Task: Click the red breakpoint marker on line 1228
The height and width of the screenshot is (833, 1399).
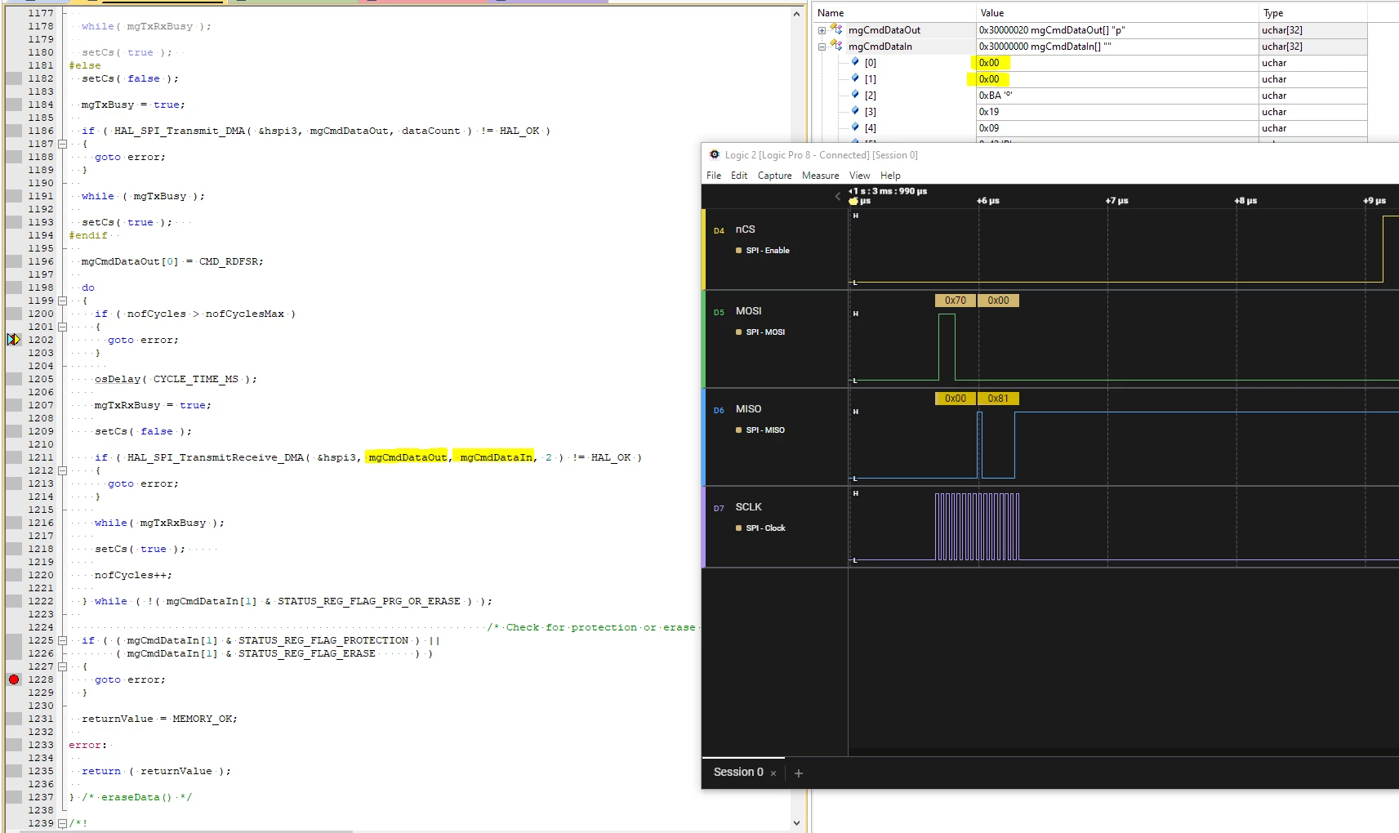Action: pos(14,679)
